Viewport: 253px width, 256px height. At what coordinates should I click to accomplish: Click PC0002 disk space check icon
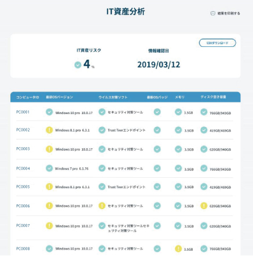[x=204, y=130]
